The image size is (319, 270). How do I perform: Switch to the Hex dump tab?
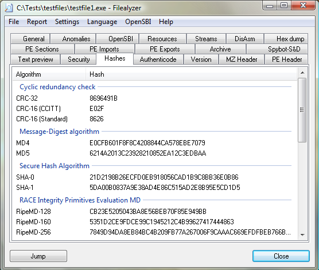(286, 39)
